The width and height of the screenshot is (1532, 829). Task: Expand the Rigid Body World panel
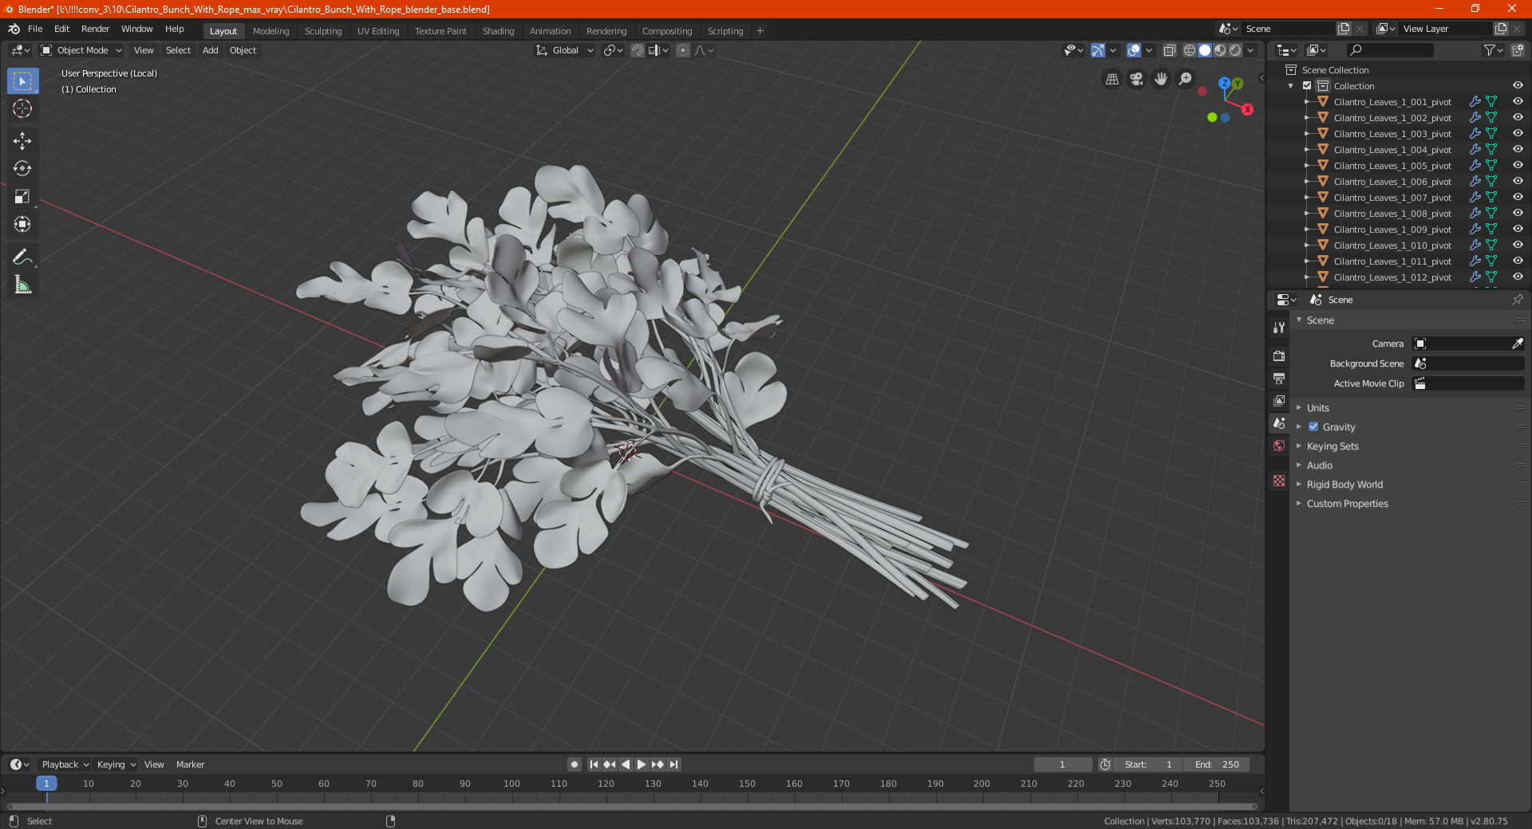point(1344,485)
